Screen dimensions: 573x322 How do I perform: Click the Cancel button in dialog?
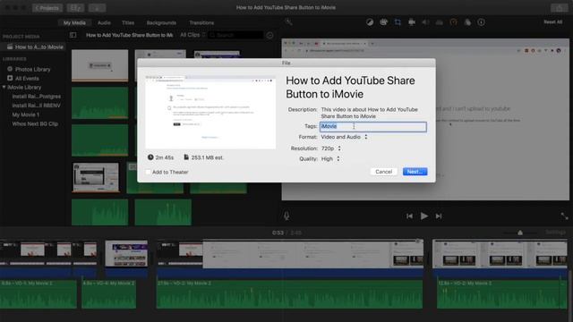[384, 172]
